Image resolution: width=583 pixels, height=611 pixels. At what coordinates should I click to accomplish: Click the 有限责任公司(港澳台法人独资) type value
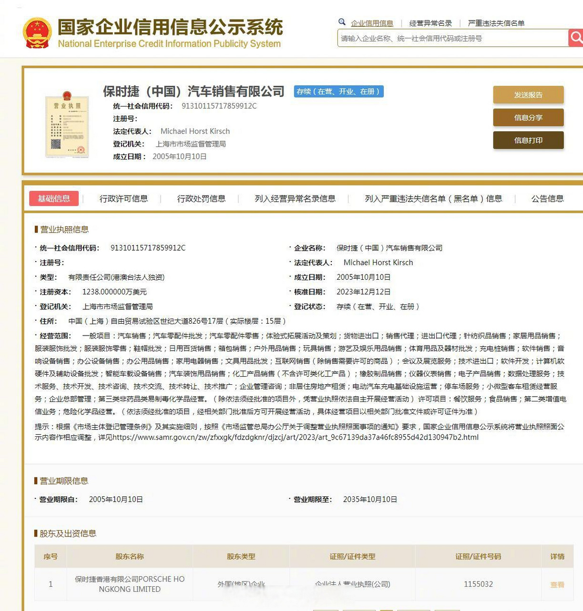click(116, 277)
